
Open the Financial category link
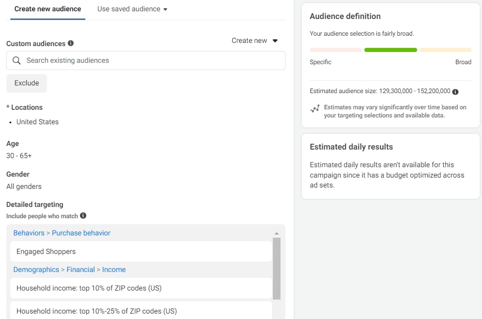point(80,270)
